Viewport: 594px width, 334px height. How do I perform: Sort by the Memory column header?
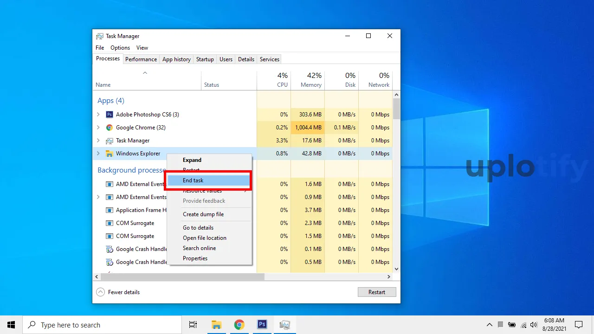pos(308,80)
